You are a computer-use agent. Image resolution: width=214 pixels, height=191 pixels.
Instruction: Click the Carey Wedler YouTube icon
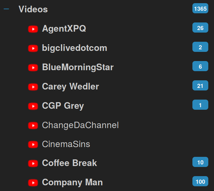point(33,87)
